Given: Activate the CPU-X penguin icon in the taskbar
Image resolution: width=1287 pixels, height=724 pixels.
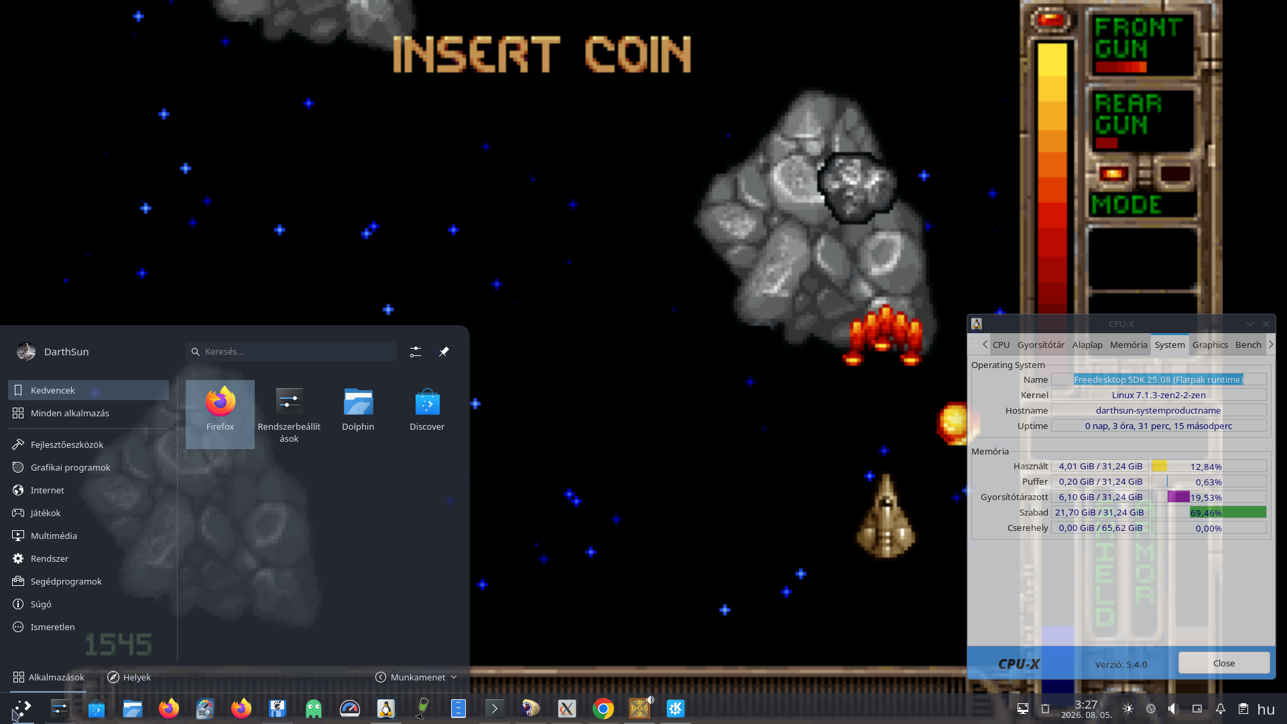Looking at the screenshot, I should pyautogui.click(x=386, y=709).
